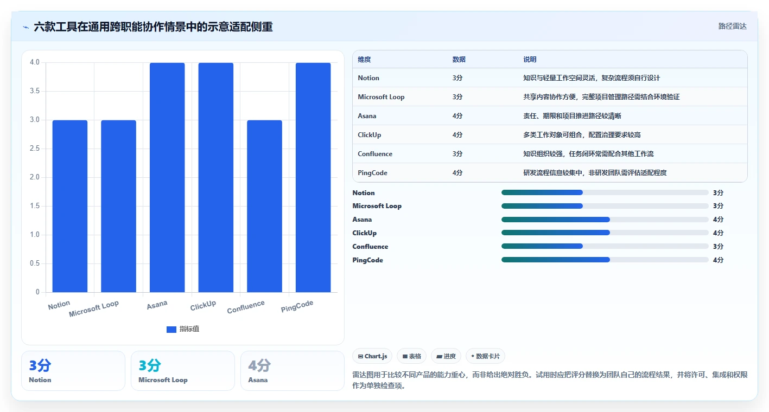The height and width of the screenshot is (412, 769).
Task: Click the 说明 column header
Action: click(x=530, y=60)
